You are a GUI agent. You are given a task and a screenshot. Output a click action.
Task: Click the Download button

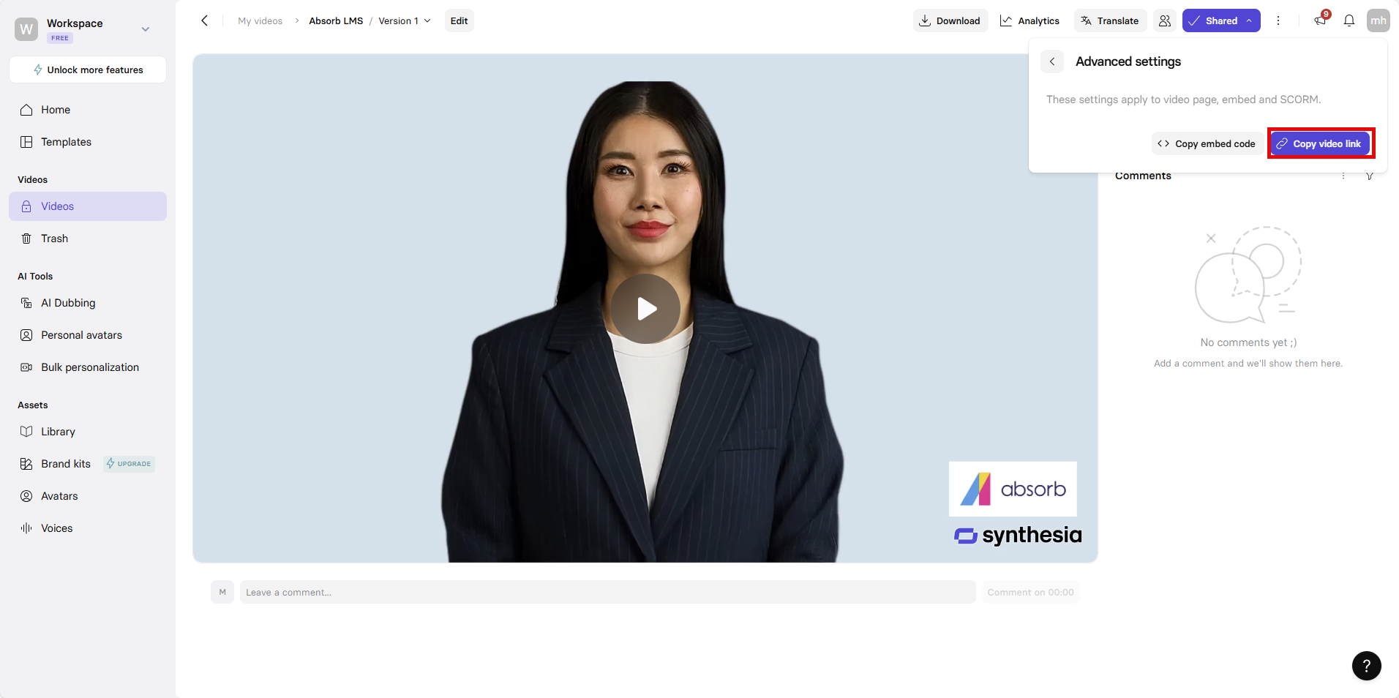point(950,20)
